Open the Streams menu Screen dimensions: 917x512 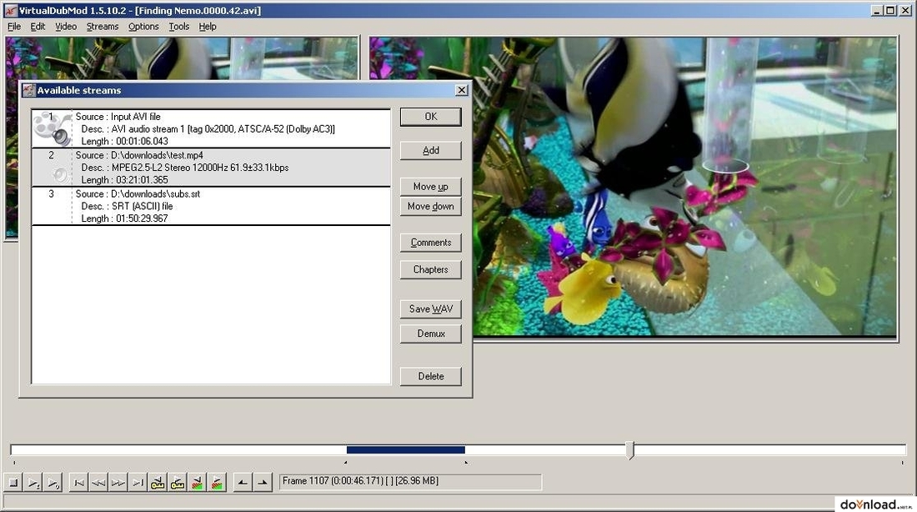(103, 27)
